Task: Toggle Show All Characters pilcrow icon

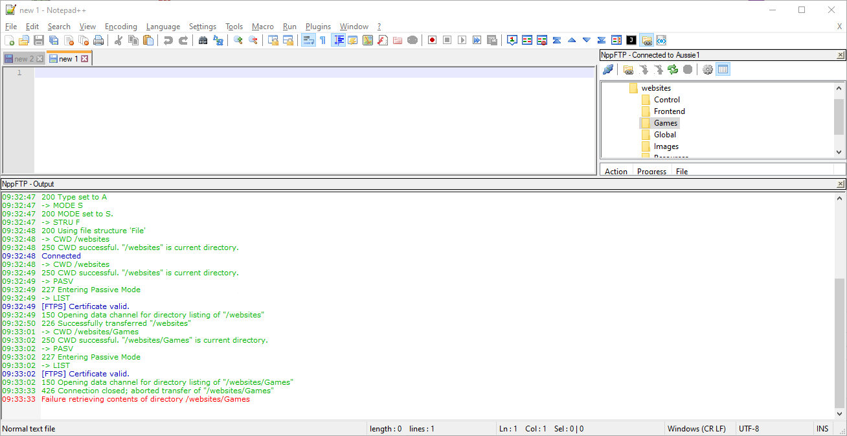Action: 323,40
